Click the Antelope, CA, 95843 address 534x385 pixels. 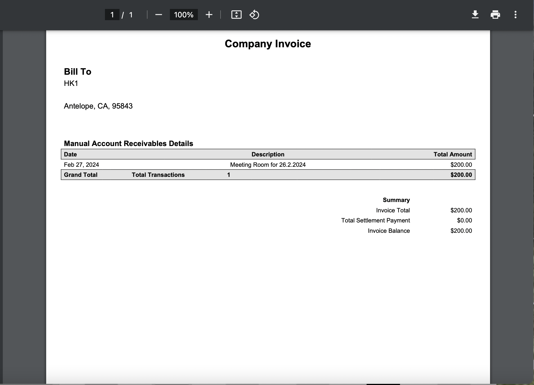coord(98,106)
